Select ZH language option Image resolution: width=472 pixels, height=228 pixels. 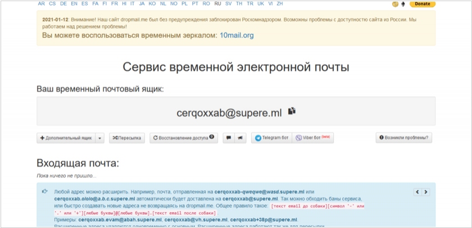click(x=280, y=3)
